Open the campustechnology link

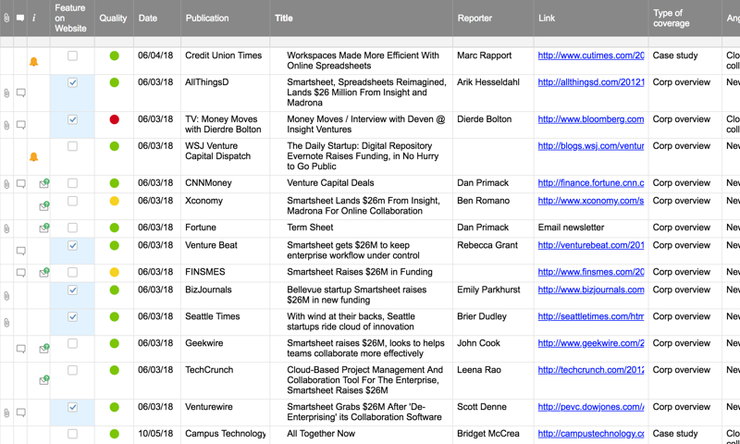point(591,433)
